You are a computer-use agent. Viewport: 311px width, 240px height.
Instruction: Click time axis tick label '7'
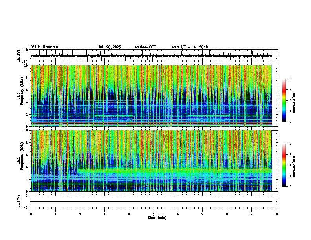203,214
